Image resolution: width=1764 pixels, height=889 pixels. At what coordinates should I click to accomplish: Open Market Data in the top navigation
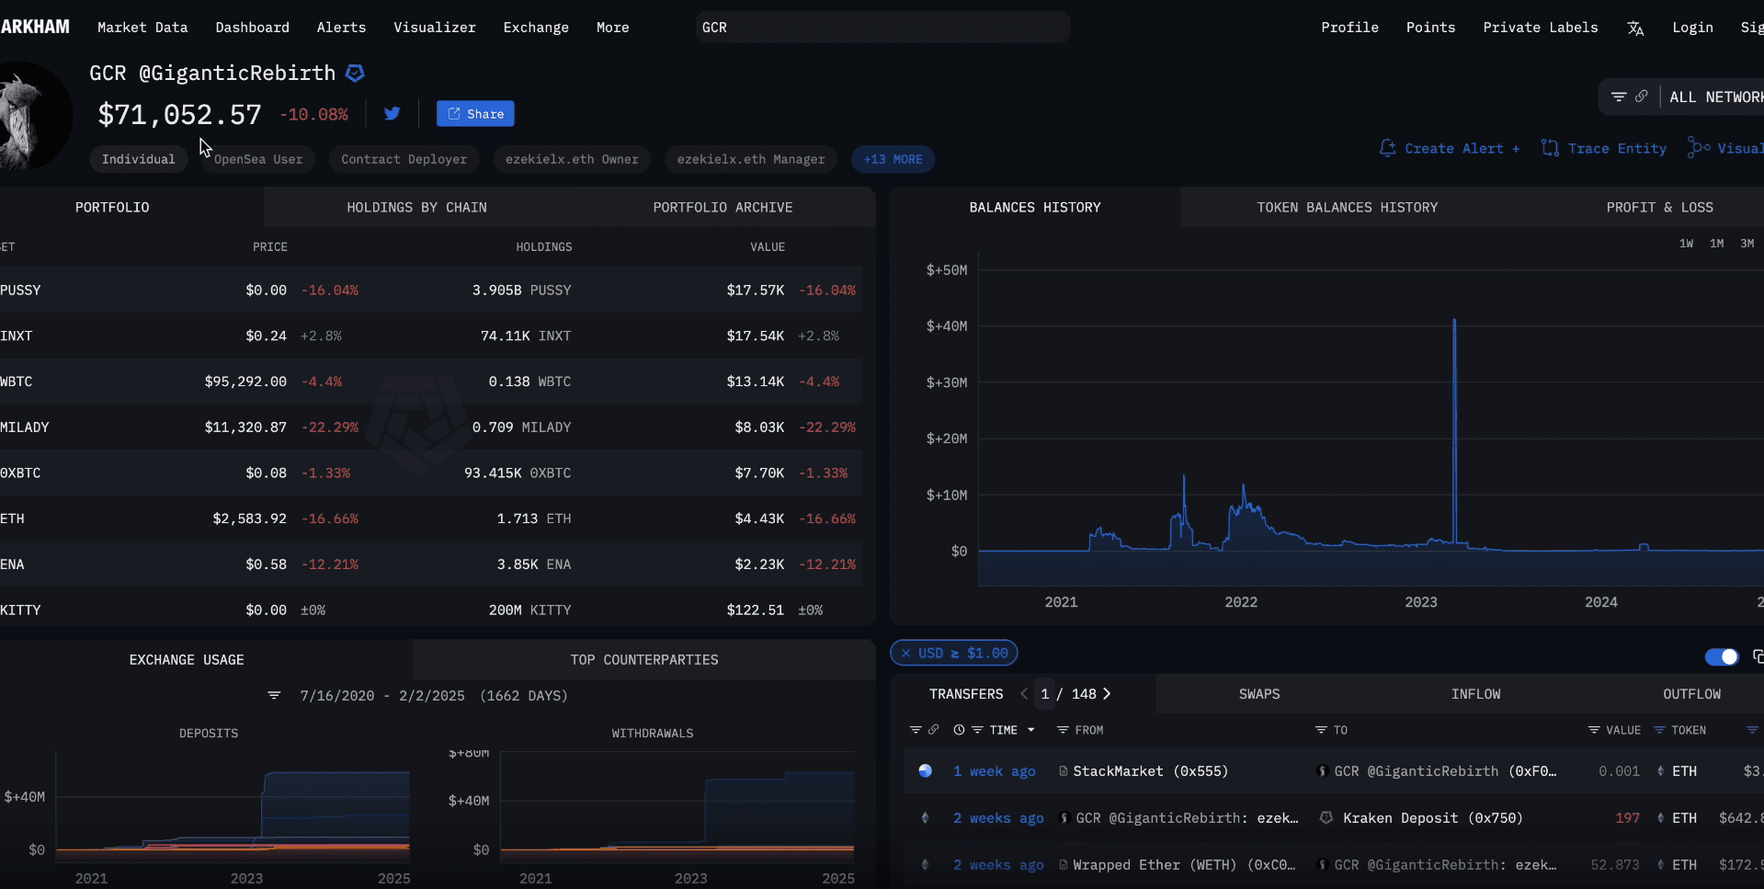pos(142,28)
